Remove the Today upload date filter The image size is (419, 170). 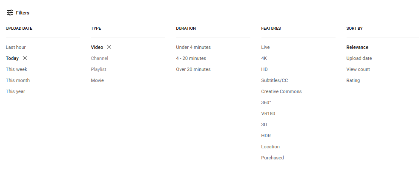(x=25, y=58)
